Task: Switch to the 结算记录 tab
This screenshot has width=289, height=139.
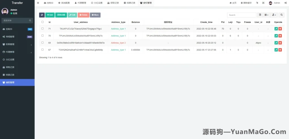Action: [130, 3]
